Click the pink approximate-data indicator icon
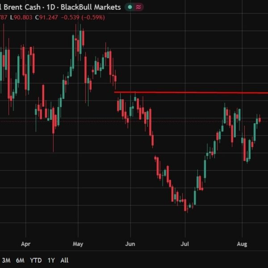This screenshot has width=268, height=268. point(138,7)
